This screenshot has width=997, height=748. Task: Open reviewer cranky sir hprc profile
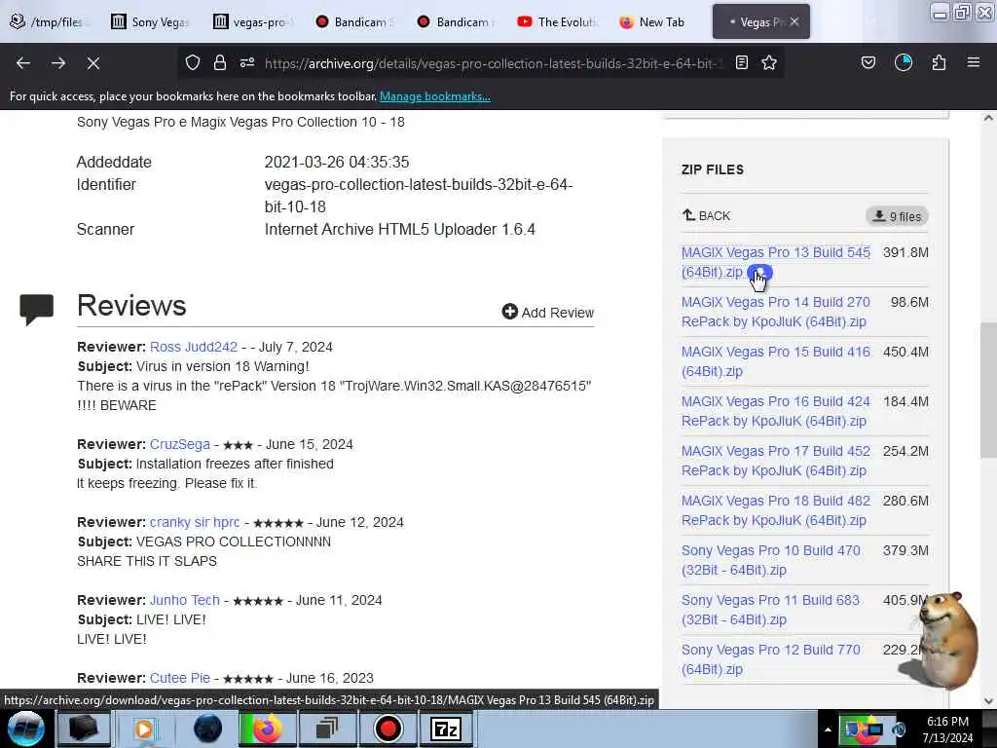[195, 522]
